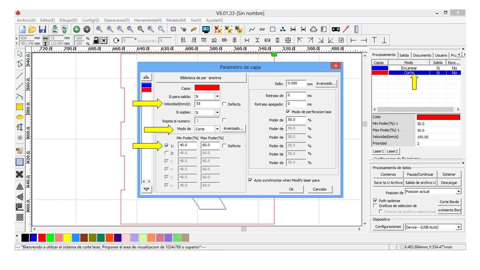480x270 pixels.
Task: Open the Config(G) menu
Action: click(x=91, y=20)
